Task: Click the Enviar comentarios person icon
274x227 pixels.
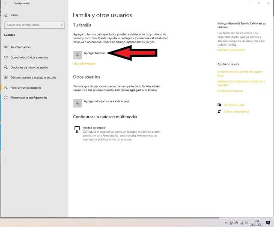Action: tap(219, 111)
